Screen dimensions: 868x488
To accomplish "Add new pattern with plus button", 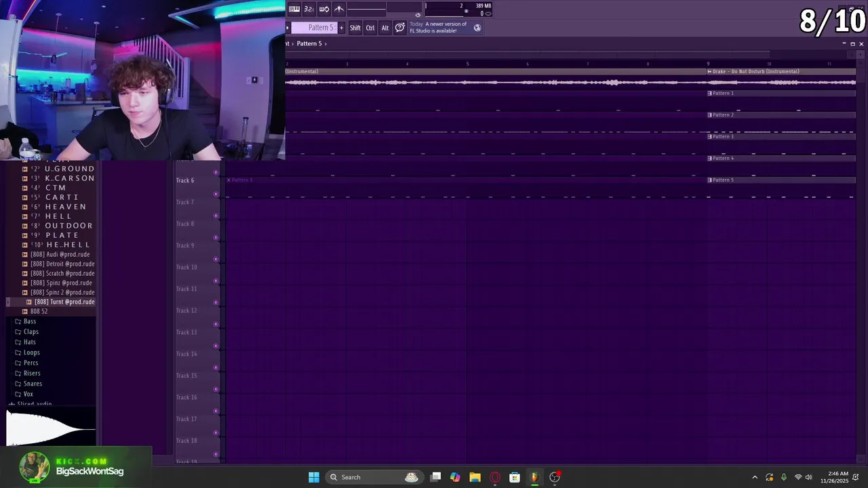I will pyautogui.click(x=341, y=28).
